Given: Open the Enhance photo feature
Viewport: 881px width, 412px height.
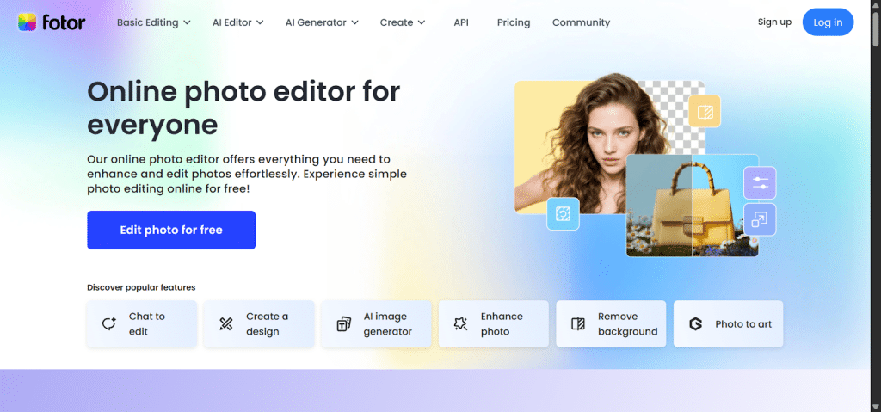Looking at the screenshot, I should click(494, 323).
